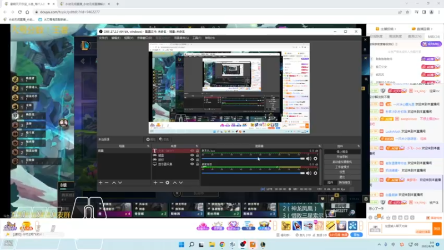Click the 退出 button in controls
444x250 pixels.
(342, 177)
